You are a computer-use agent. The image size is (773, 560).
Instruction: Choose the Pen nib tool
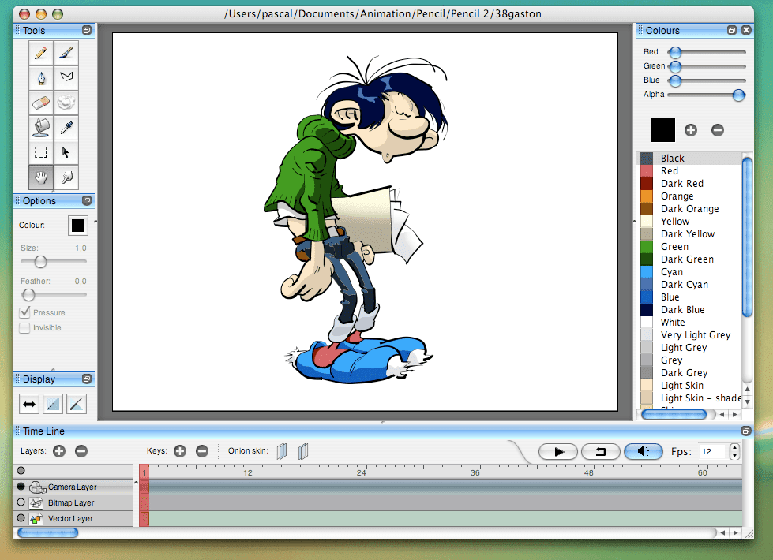tap(41, 77)
